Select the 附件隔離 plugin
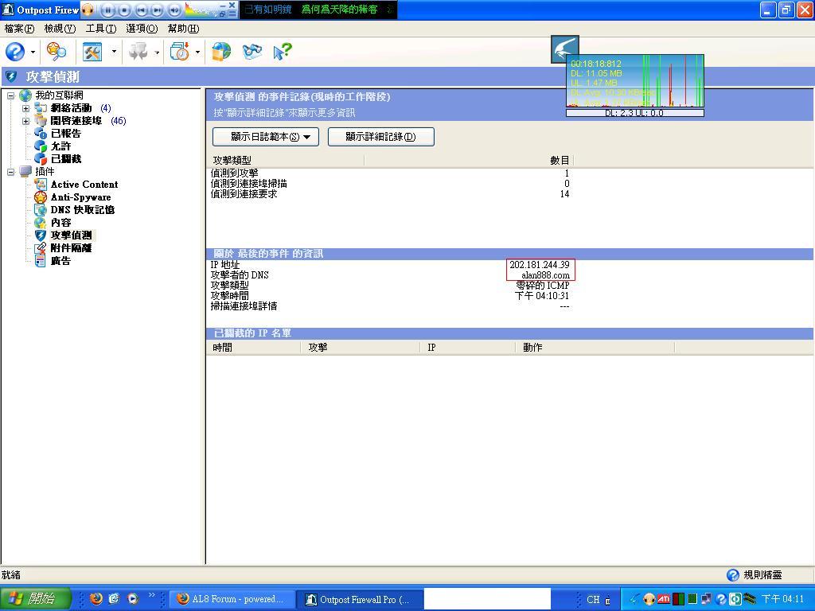The image size is (815, 611). pos(71,248)
